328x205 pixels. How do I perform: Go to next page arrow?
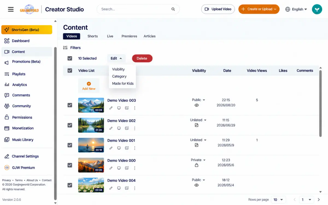click(x=319, y=200)
